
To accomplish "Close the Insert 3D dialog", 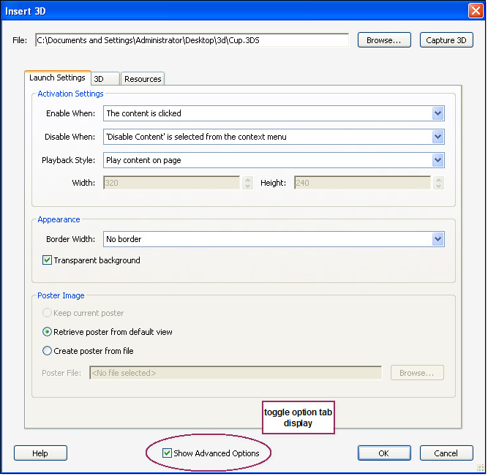I will click(x=474, y=11).
